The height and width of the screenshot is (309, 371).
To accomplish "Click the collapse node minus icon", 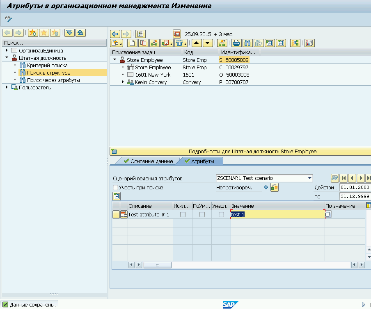I will point(281,43).
